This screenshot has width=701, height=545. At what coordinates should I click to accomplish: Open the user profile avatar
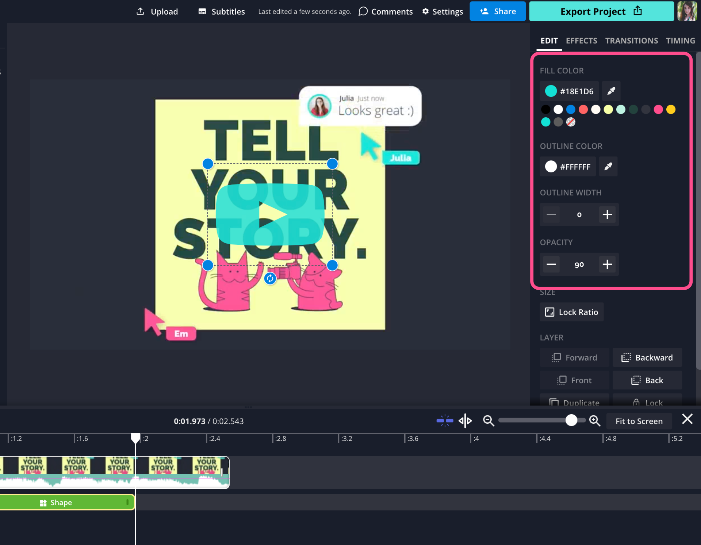point(687,11)
